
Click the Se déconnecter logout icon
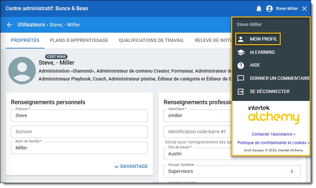(241, 92)
